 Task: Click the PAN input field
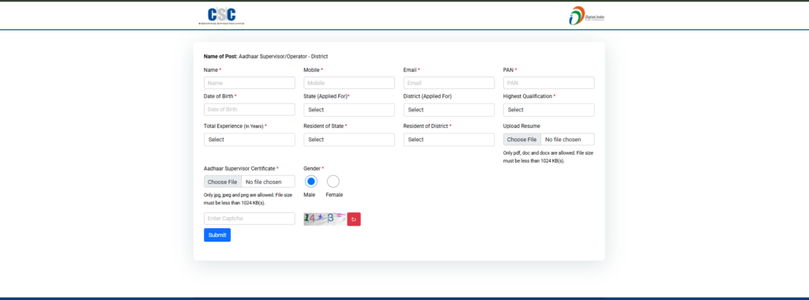(548, 83)
